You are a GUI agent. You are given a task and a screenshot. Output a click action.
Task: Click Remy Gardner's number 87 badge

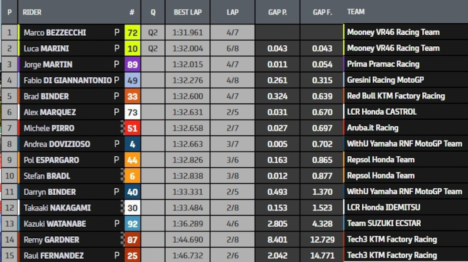[132, 239]
